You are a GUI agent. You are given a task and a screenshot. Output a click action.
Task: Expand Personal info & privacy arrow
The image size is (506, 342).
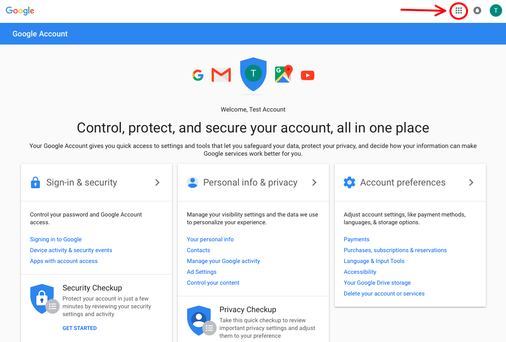point(314,182)
